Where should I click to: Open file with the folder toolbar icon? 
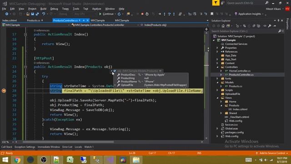tap(28, 14)
